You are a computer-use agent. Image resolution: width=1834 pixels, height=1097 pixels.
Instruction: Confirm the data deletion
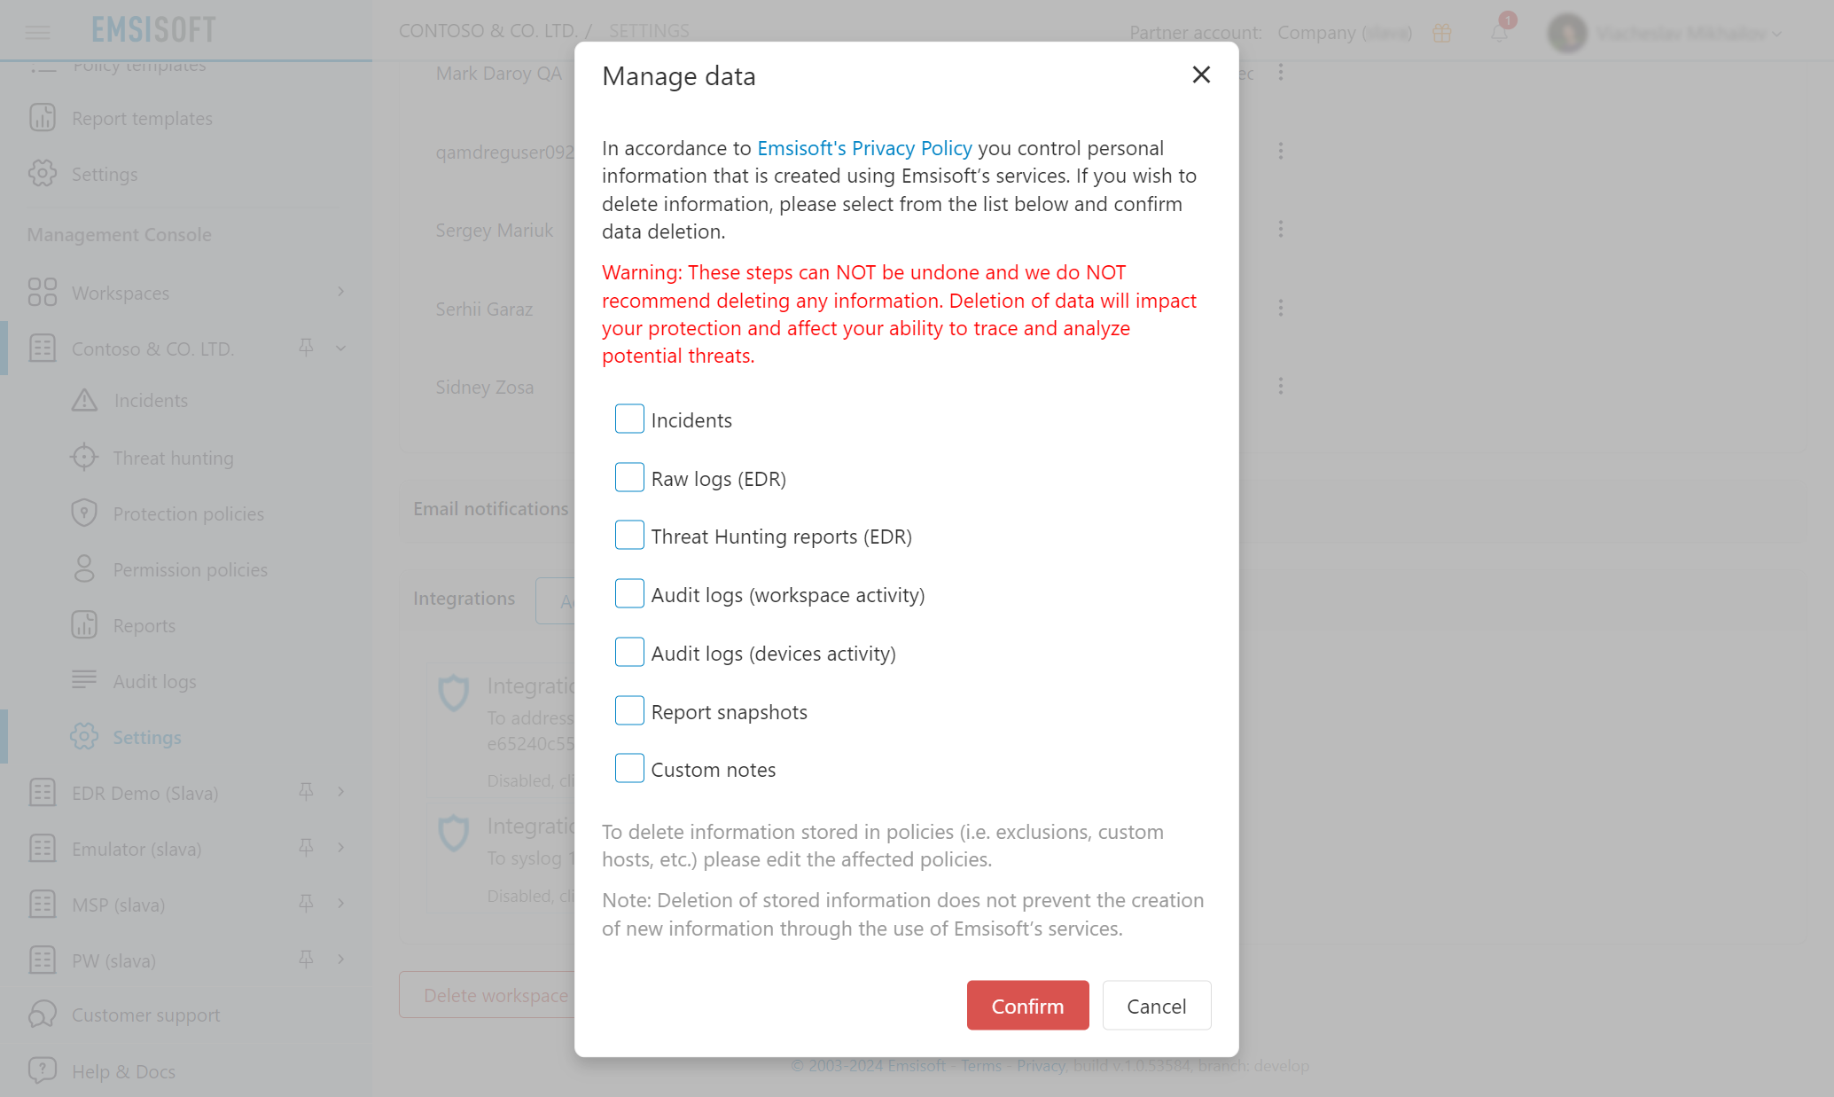point(1027,1006)
